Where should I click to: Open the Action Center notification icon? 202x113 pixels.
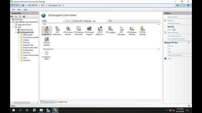[187, 110]
